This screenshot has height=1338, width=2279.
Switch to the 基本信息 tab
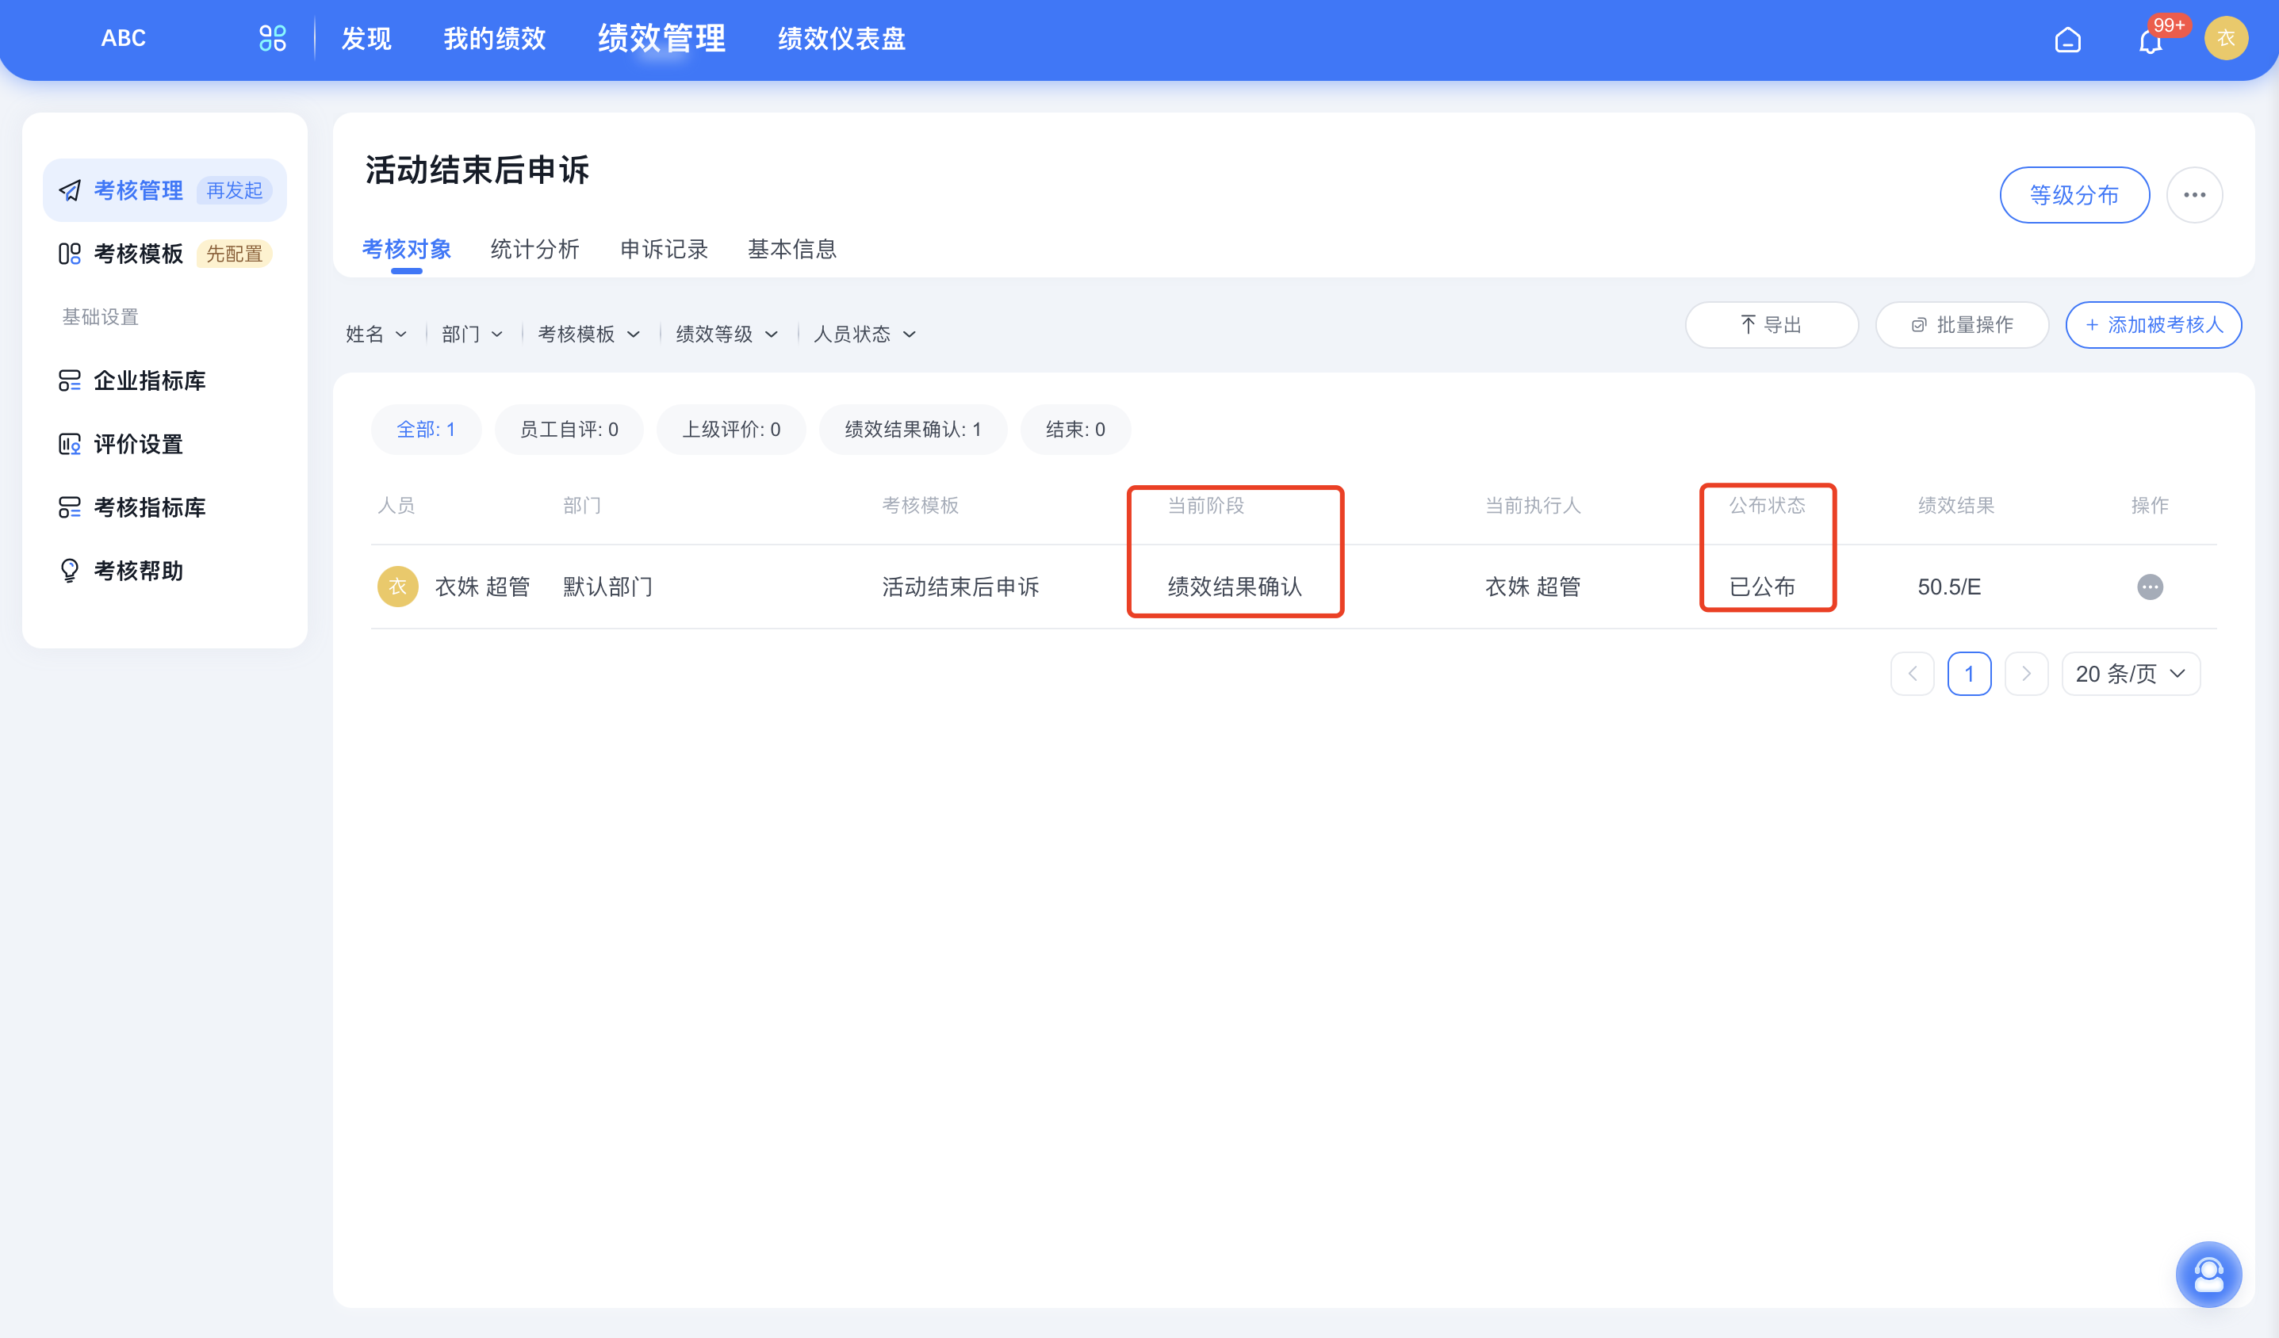(x=791, y=250)
